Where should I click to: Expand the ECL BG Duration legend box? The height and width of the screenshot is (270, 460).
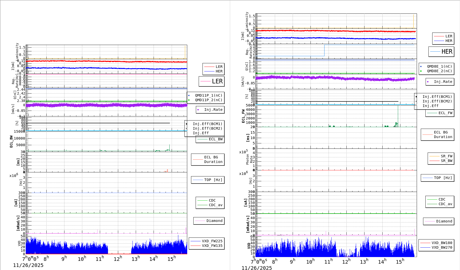tap(208, 160)
